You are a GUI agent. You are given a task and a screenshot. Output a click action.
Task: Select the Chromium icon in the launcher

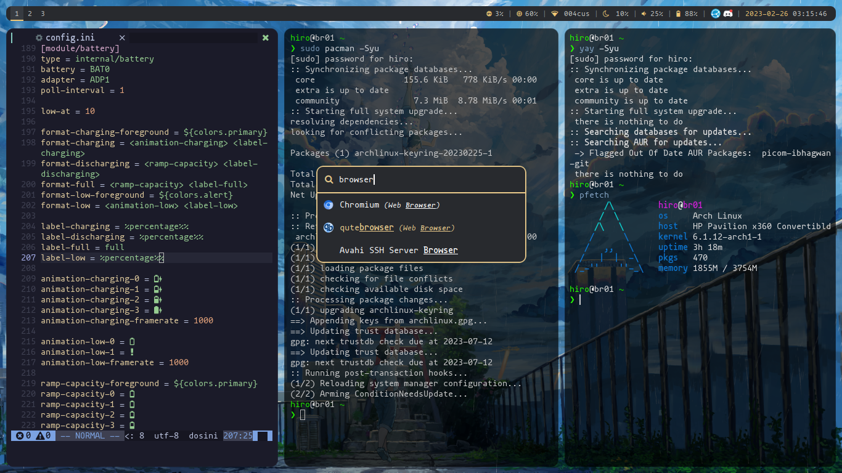point(329,204)
